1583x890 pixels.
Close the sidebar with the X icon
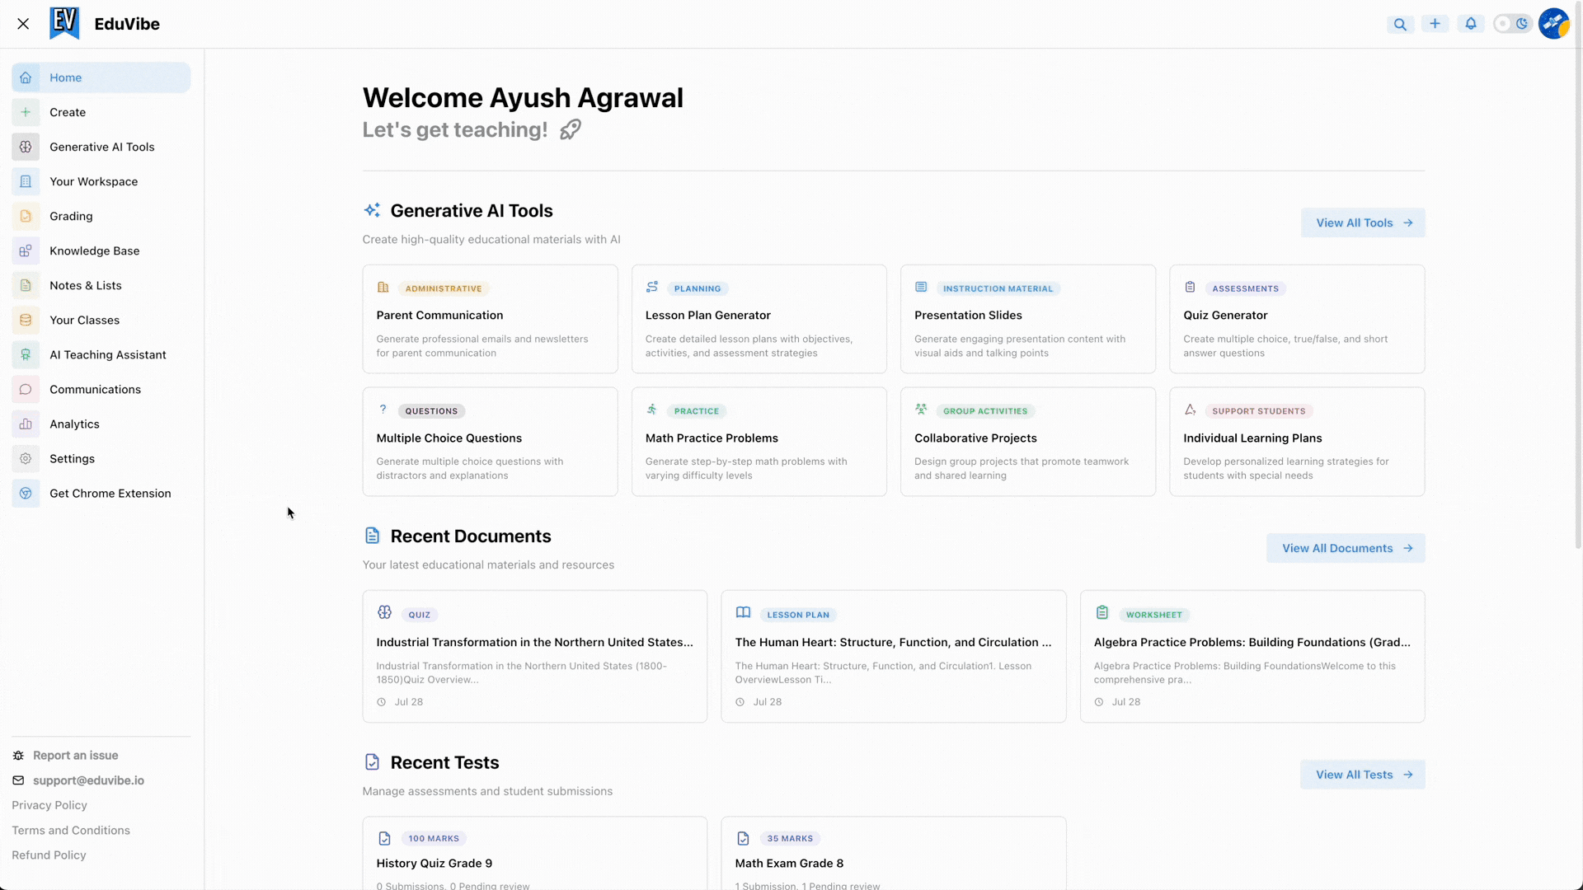pos(23,24)
